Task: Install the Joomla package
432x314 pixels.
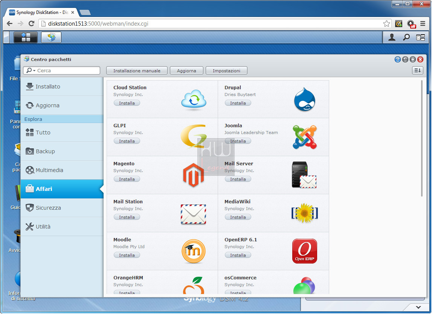Action: pyautogui.click(x=238, y=141)
